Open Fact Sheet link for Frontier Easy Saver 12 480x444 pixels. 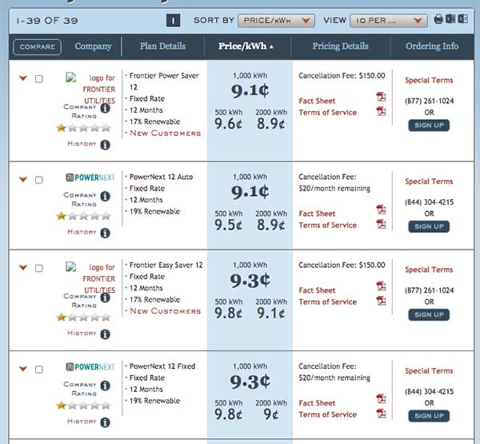click(317, 290)
